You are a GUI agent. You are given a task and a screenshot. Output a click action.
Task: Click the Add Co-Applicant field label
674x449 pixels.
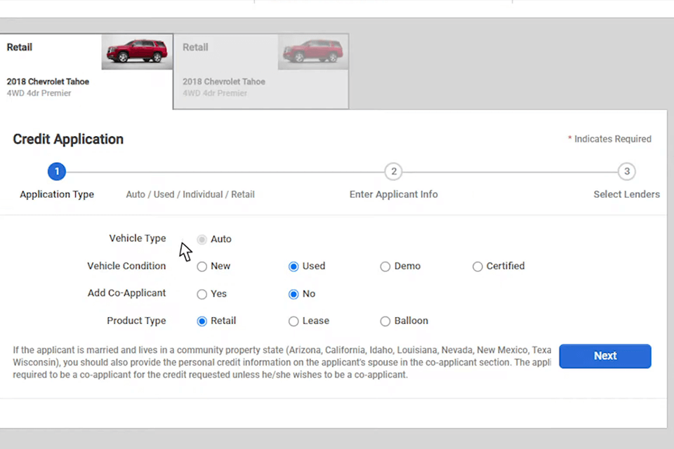(x=126, y=293)
